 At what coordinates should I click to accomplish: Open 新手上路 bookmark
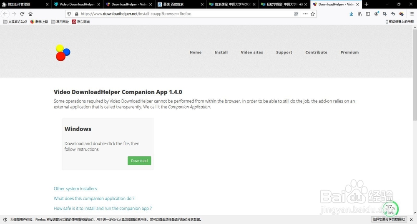tap(39, 22)
